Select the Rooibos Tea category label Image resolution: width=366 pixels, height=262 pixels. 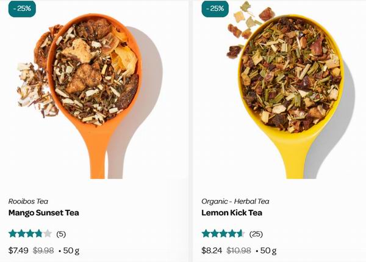click(28, 201)
